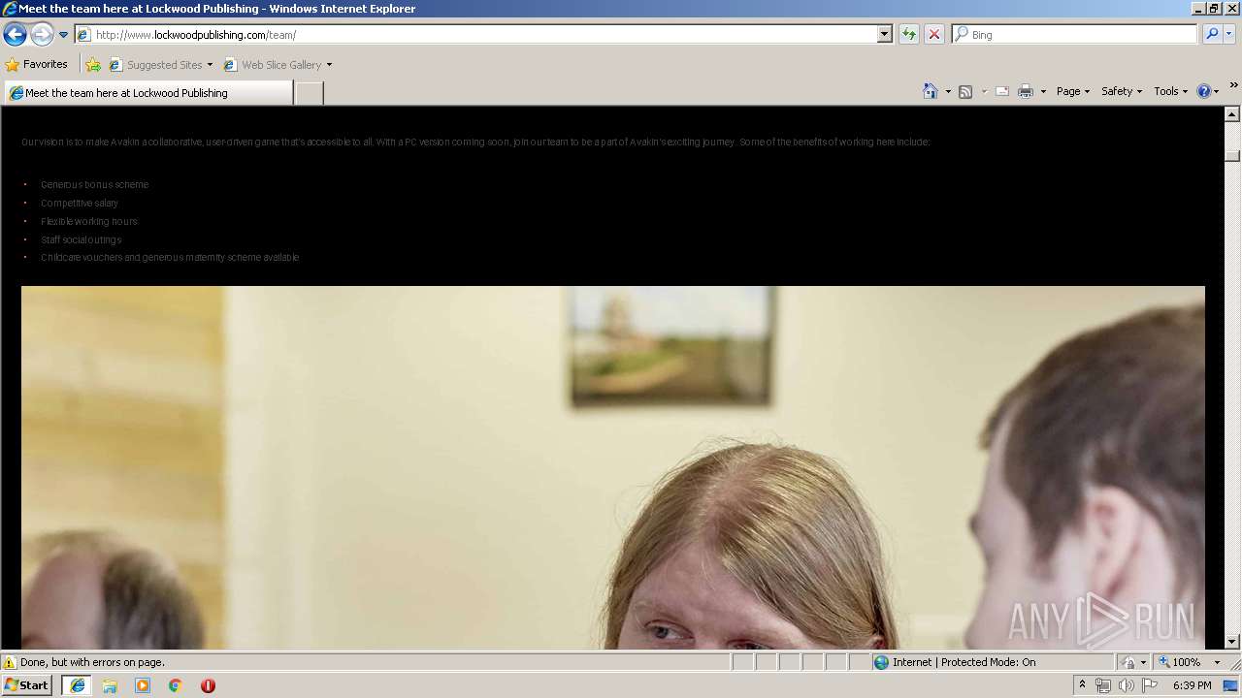The width and height of the screenshot is (1242, 698).
Task: Click the scroll up arrow
Action: [x=1232, y=114]
